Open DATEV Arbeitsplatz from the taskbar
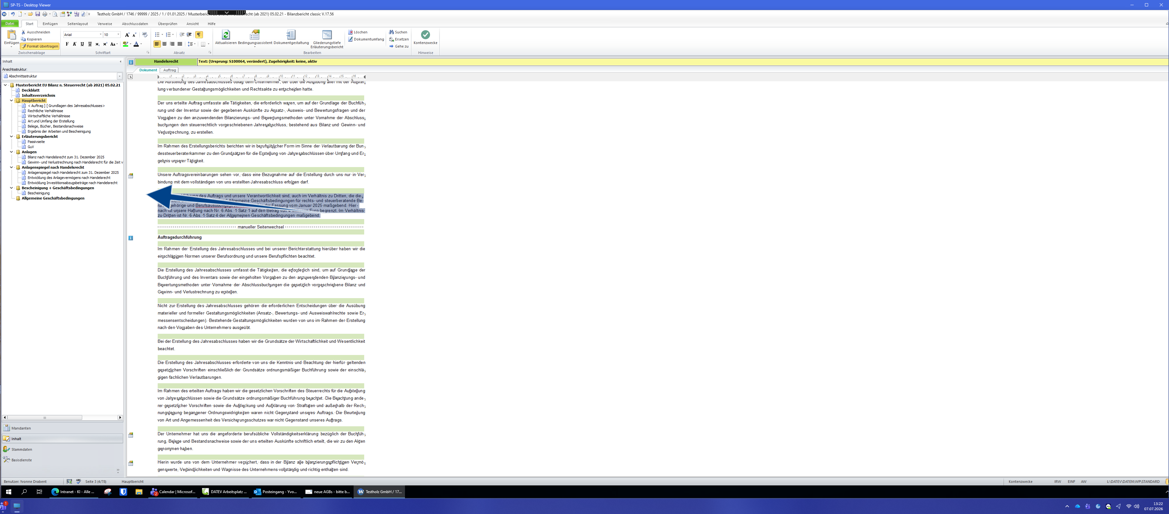The width and height of the screenshot is (1169, 514). click(x=224, y=492)
